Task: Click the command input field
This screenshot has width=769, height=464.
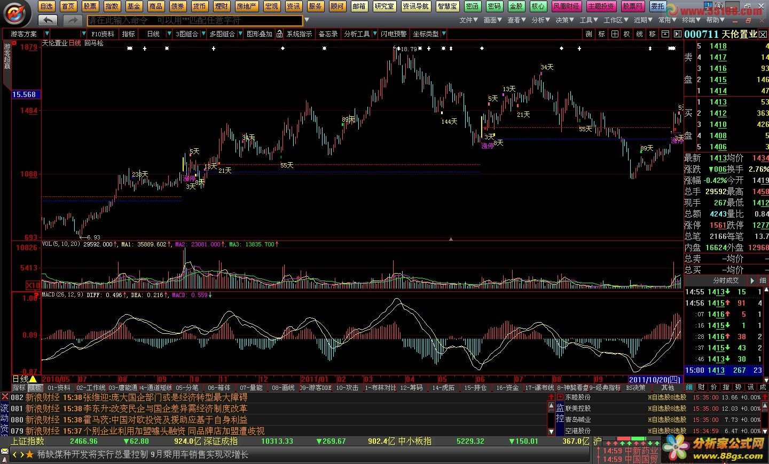Action: [x=195, y=20]
